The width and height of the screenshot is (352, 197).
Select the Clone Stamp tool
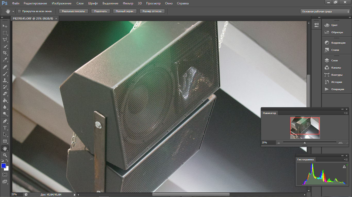coord(5,80)
